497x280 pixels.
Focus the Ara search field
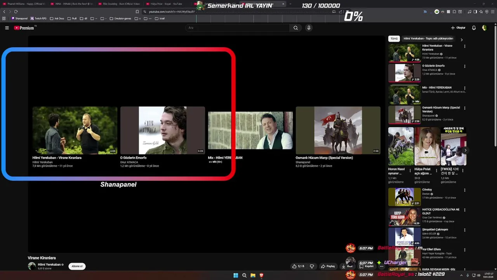tap(237, 28)
